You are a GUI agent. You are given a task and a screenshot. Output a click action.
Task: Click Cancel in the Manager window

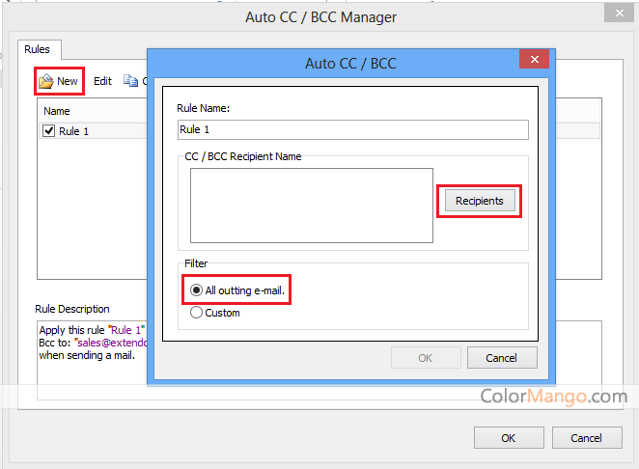(586, 437)
